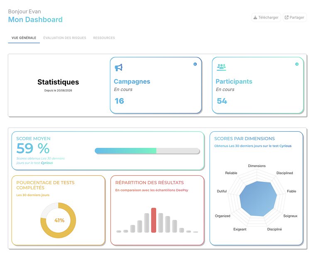Click the score moyen progress bar
This screenshot has width=316, height=258.
pyautogui.click(x=147, y=151)
